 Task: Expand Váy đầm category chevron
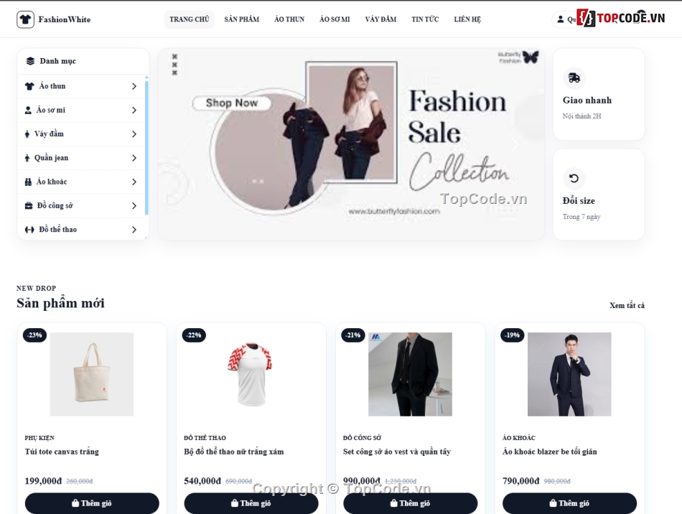tap(134, 134)
